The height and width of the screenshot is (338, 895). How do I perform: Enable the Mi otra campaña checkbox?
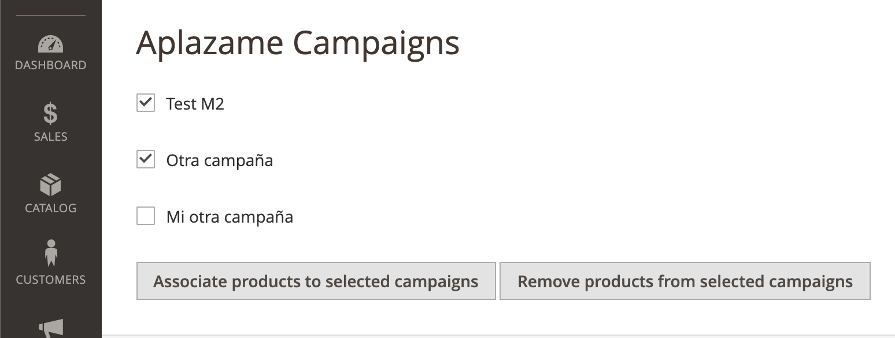[x=146, y=216]
